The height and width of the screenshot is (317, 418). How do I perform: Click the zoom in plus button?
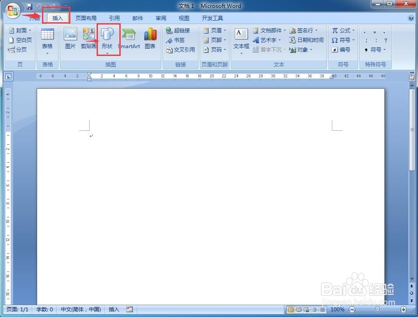click(x=403, y=310)
